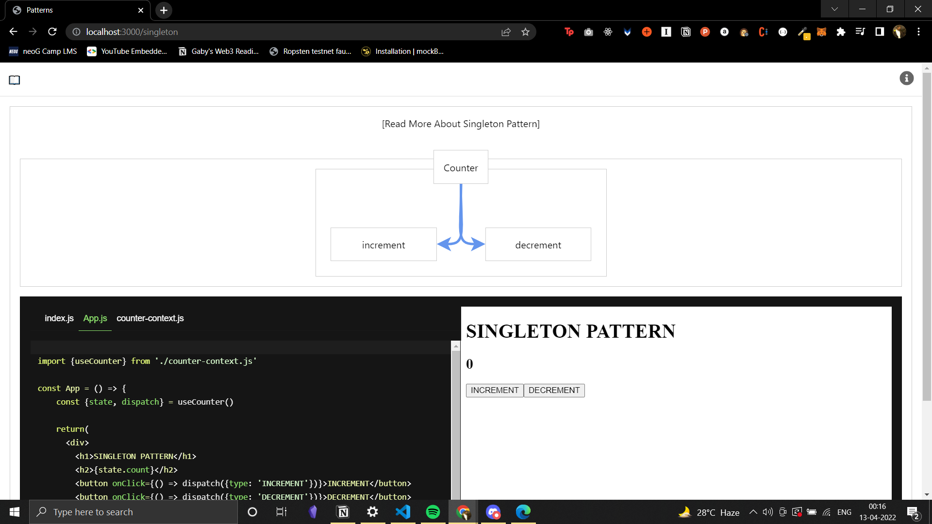Toggle the browser side panel icon
Image resolution: width=932 pixels, height=524 pixels.
[x=880, y=32]
